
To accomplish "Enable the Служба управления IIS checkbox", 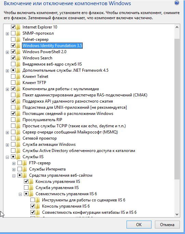I will 26,188.
